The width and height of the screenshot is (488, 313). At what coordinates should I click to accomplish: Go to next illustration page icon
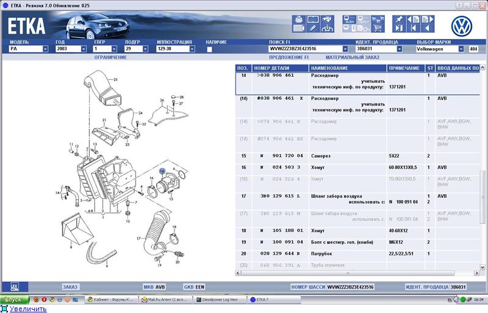point(428,19)
